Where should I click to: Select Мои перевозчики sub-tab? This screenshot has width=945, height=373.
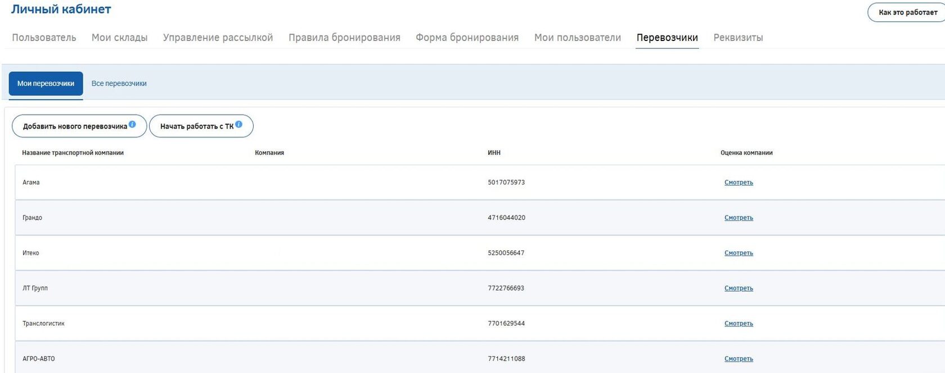[46, 83]
